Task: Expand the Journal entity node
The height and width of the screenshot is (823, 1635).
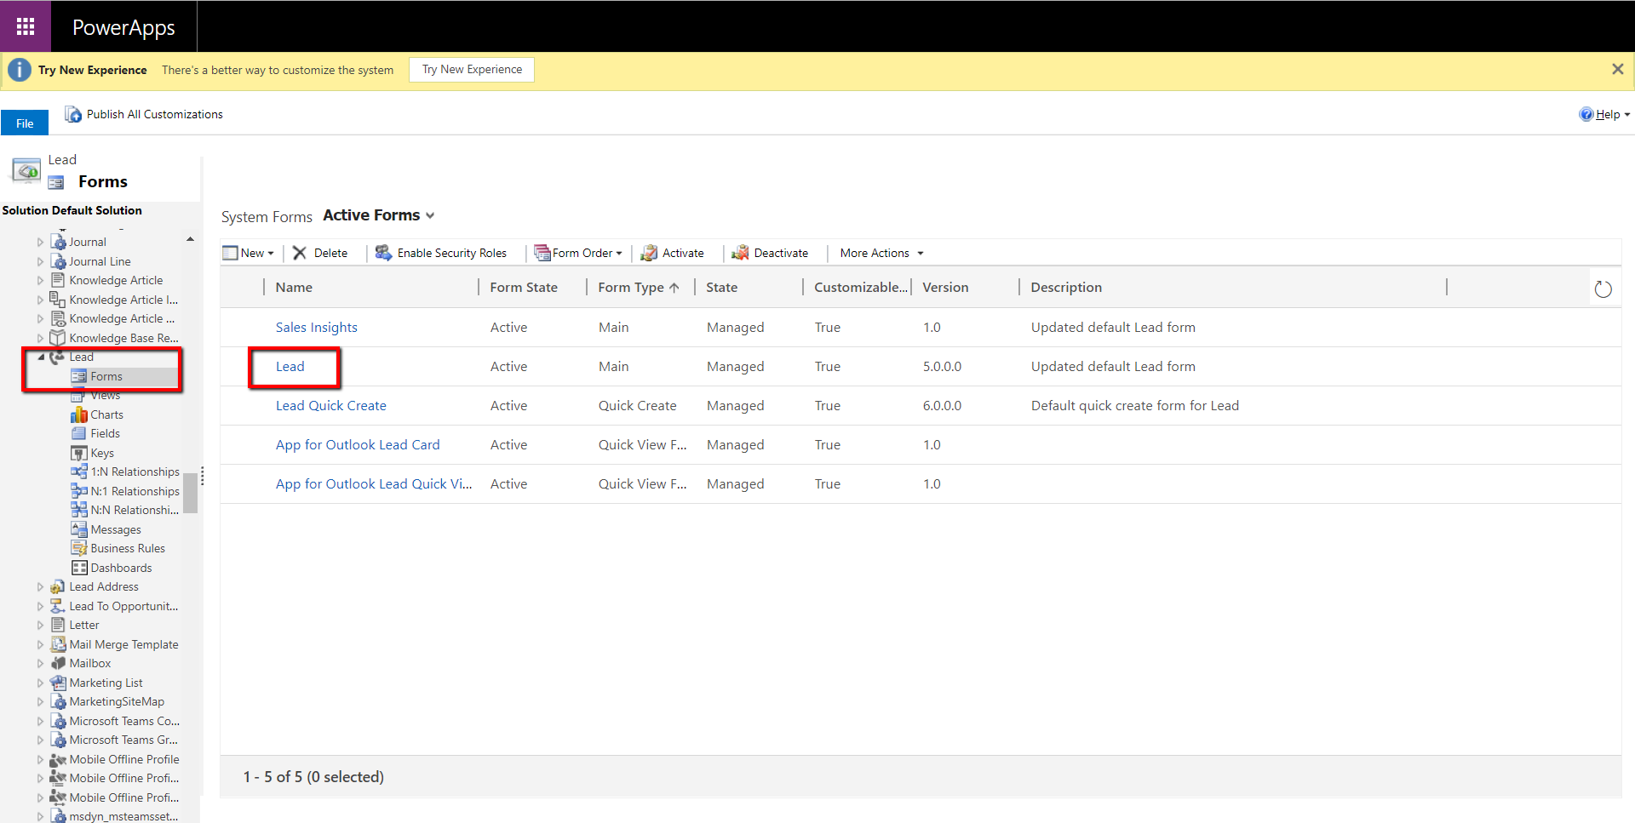Action: point(40,242)
